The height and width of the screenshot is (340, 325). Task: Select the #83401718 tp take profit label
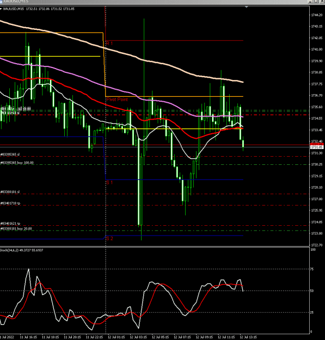pyautogui.click(x=10, y=203)
